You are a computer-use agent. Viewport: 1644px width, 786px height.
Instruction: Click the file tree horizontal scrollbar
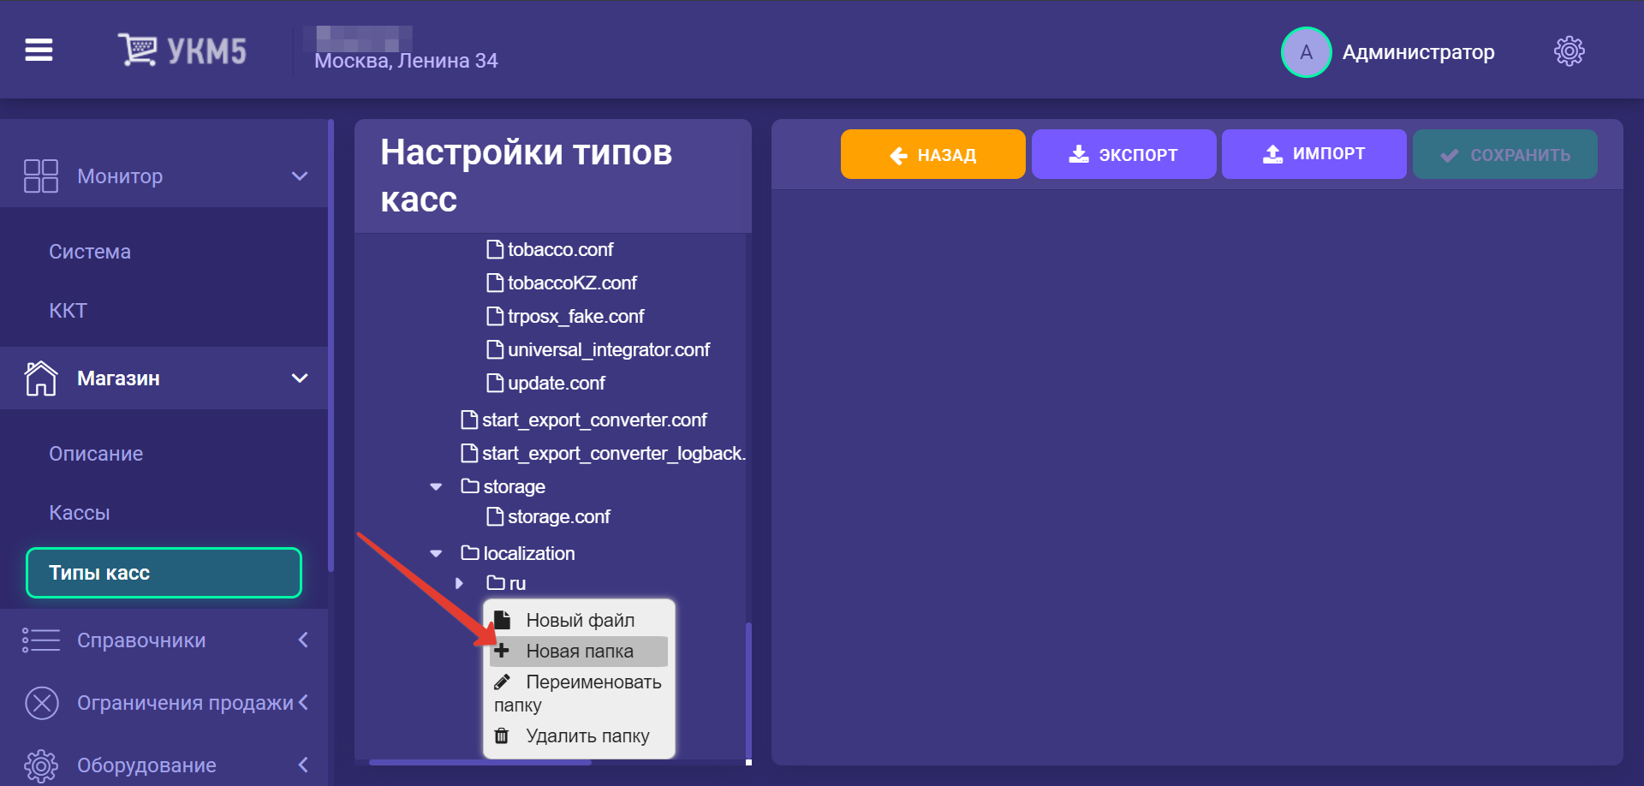[479, 762]
